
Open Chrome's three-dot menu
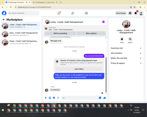click(144, 7)
